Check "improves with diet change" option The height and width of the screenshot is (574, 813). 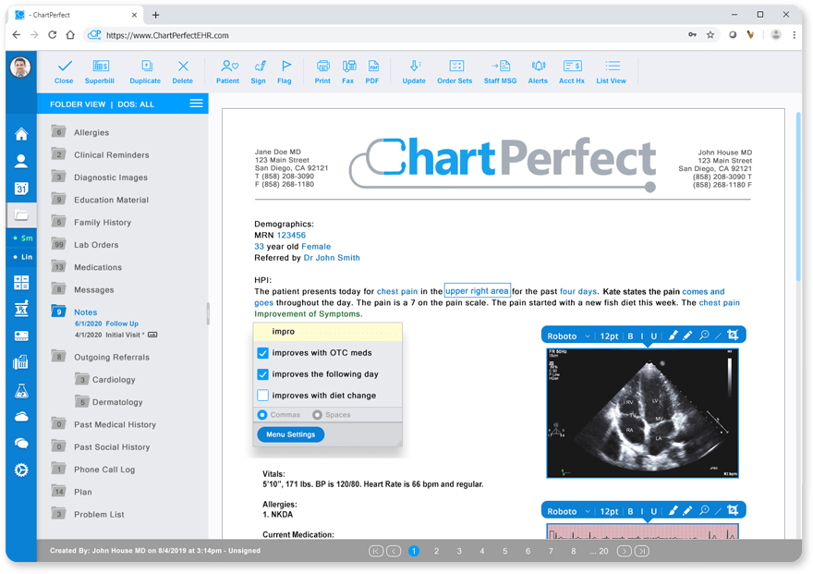coord(263,396)
